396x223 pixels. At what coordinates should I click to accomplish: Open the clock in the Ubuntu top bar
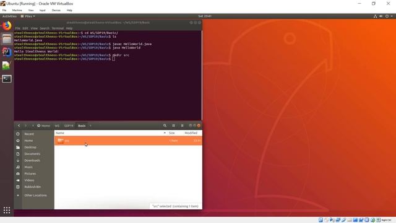205,16
